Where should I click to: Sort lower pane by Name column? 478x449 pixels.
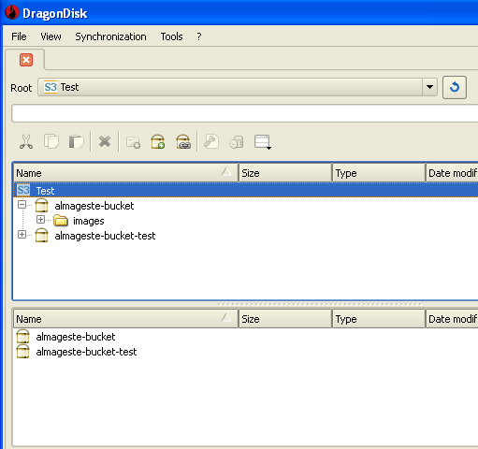126,319
